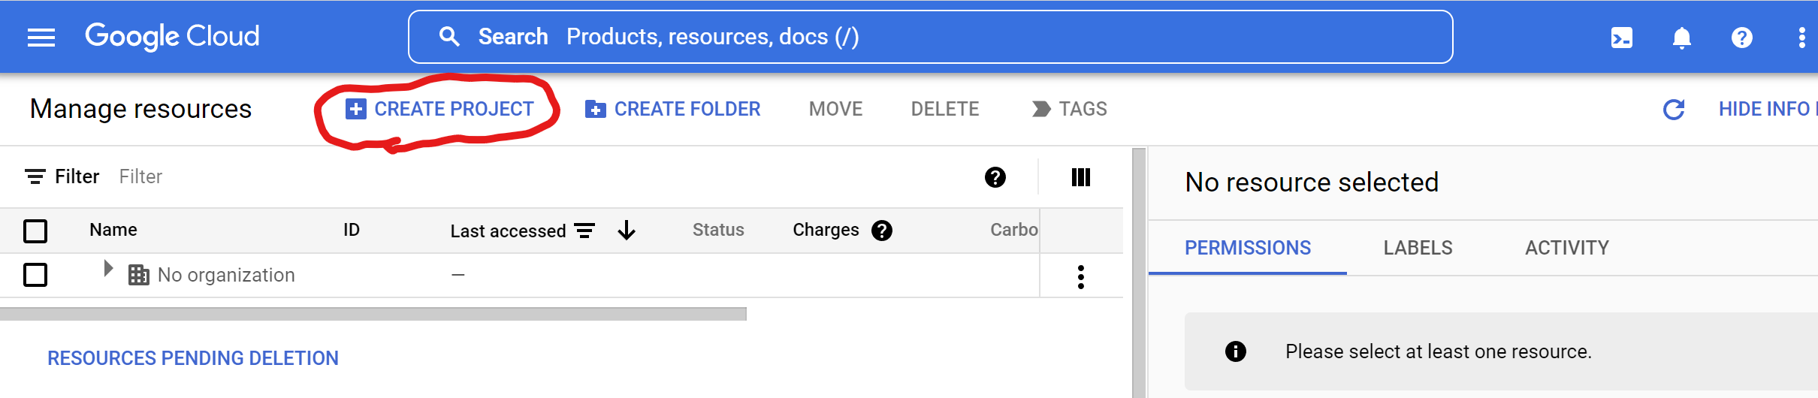
Task: Switch to the Labels tab
Action: pyautogui.click(x=1418, y=248)
